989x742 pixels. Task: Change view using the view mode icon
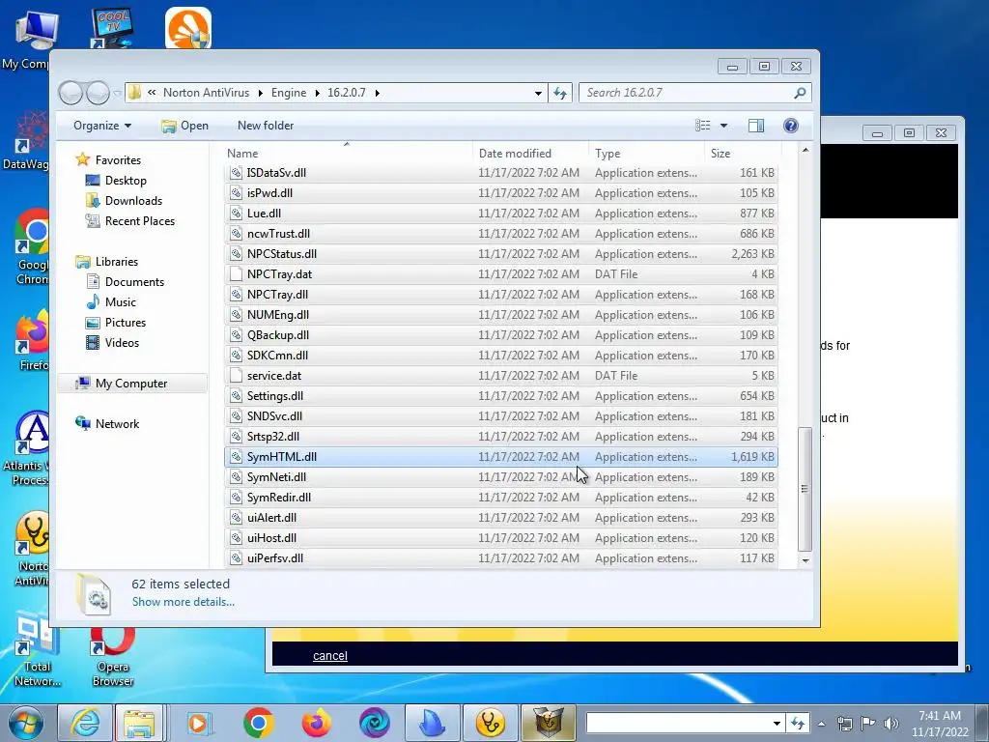pos(703,126)
